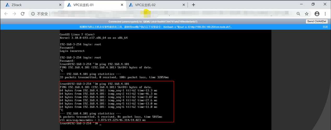The height and width of the screenshot is (130, 331).
Task: Click the browser address bar
Action: 170,14
